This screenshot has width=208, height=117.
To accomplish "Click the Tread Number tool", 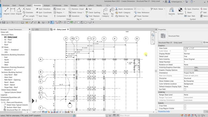I will pyautogui.click(x=141, y=16).
